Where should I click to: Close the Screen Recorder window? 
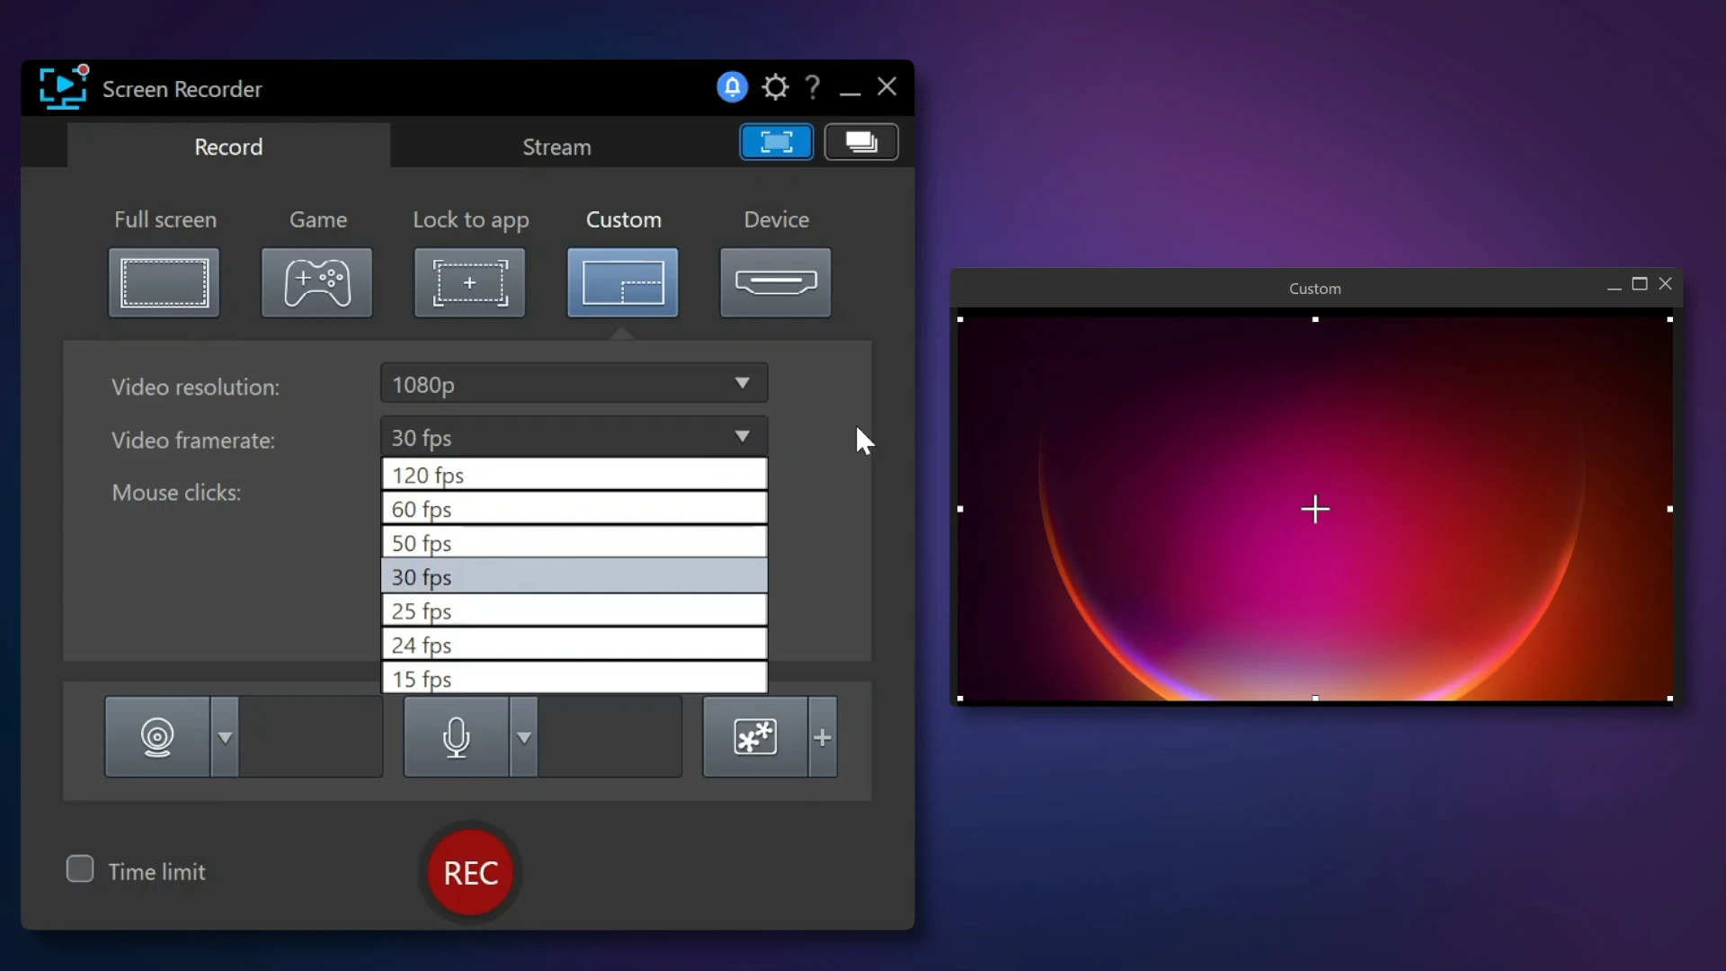point(887,86)
